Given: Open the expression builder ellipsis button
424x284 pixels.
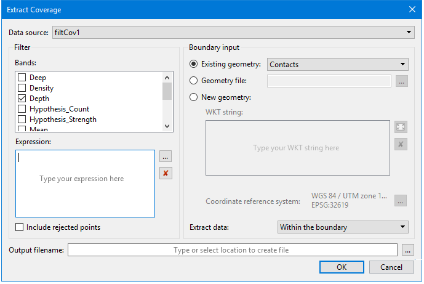Looking at the screenshot, I should coord(165,156).
